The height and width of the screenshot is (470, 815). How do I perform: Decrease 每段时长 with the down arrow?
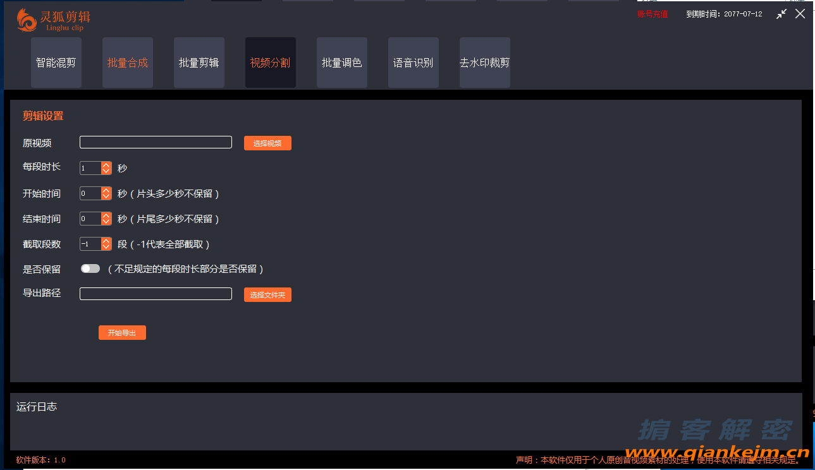[x=106, y=171]
